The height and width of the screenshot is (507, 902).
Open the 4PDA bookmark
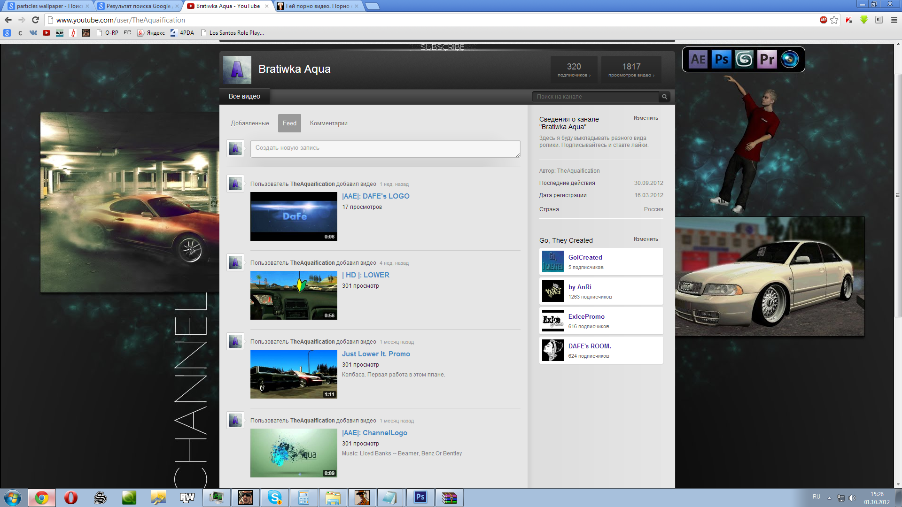pos(182,33)
